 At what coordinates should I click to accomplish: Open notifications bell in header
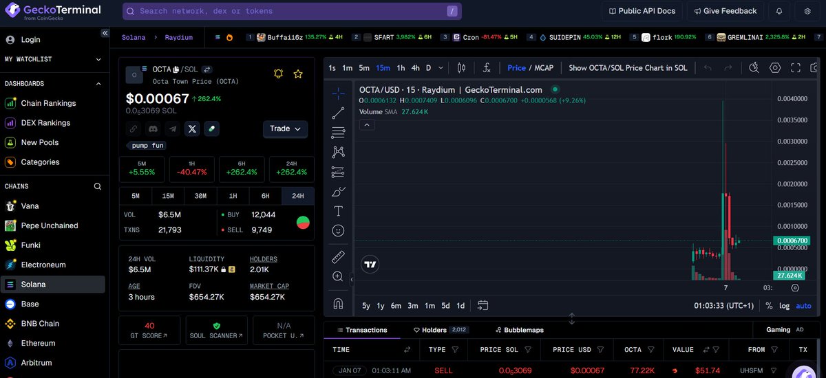pos(779,11)
